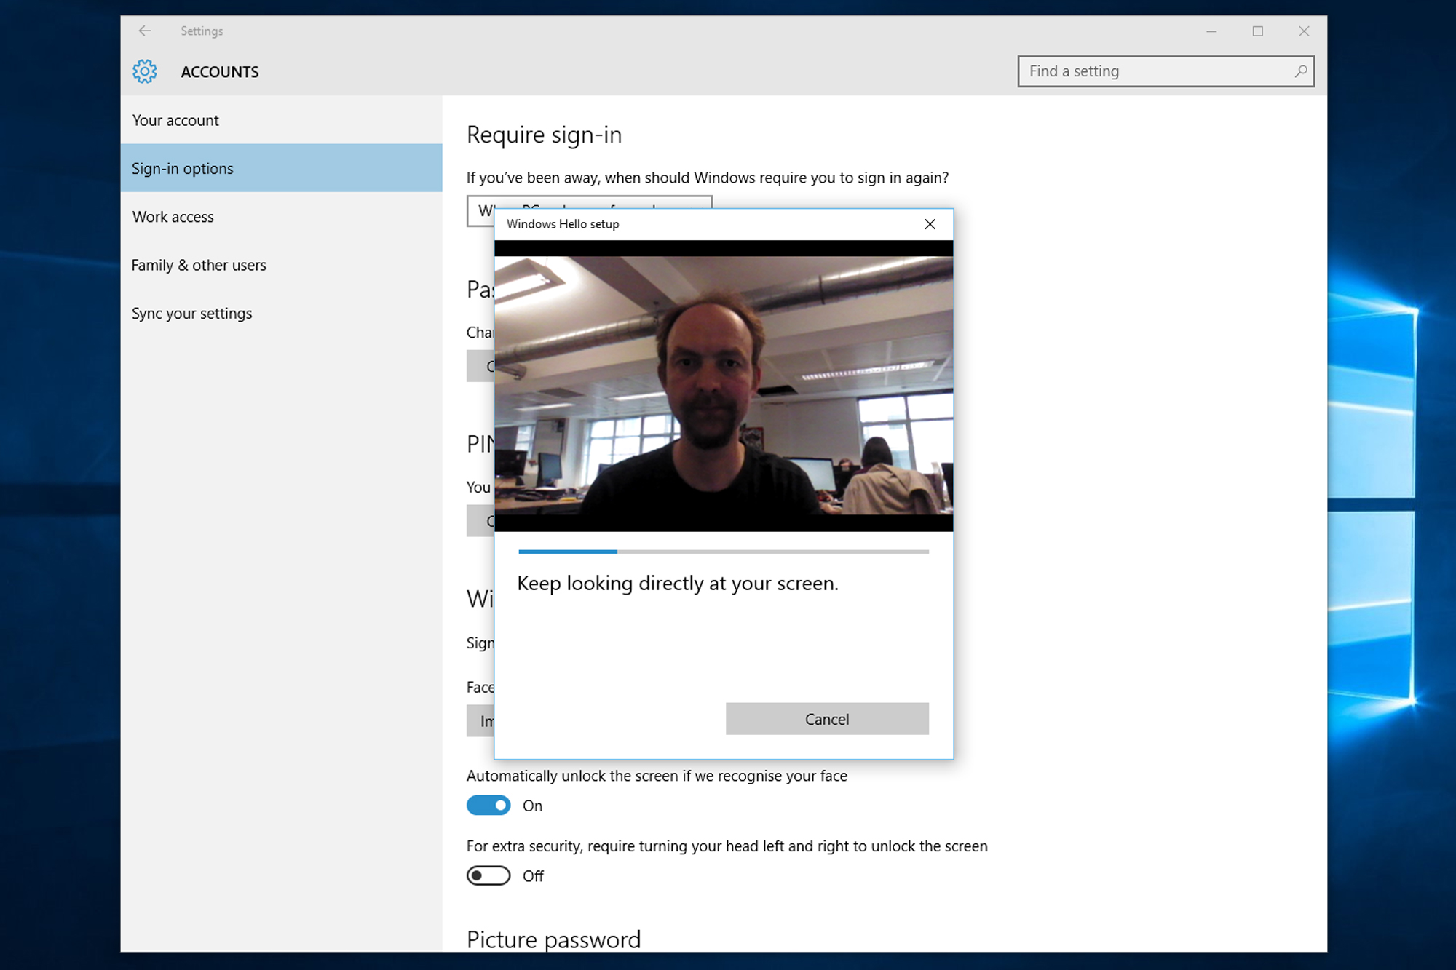Click the Settings gear icon

(145, 71)
